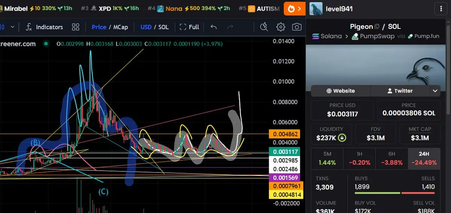This screenshot has width=451, height=213.
Task: Select the 24H timeframe tab
Action: pyautogui.click(x=424, y=158)
